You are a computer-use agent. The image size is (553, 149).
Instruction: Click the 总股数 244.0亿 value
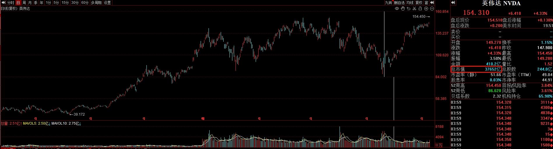coord(545,69)
